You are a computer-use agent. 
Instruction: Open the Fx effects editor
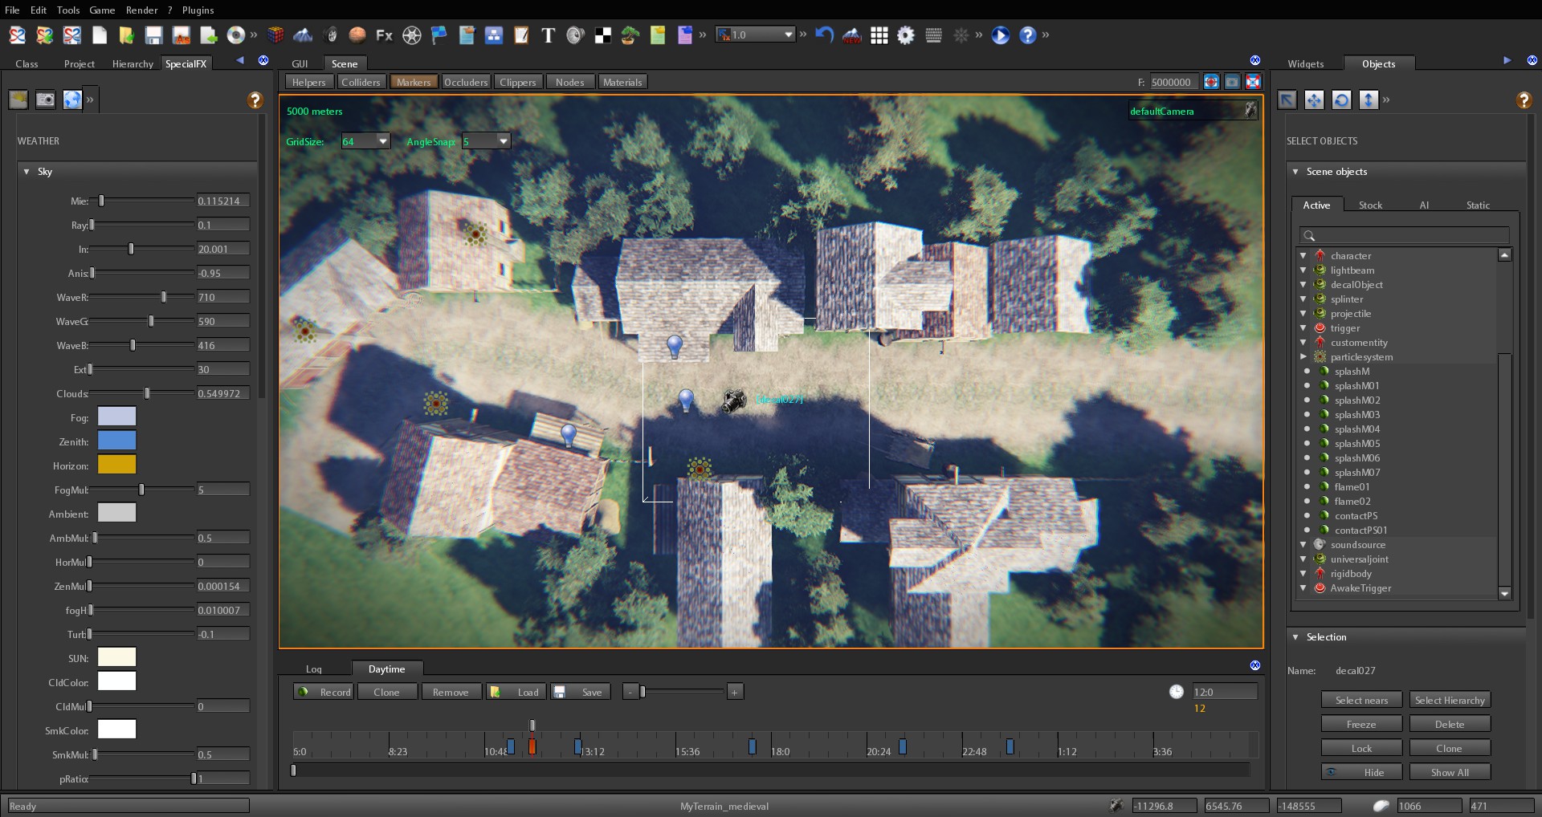pos(384,35)
